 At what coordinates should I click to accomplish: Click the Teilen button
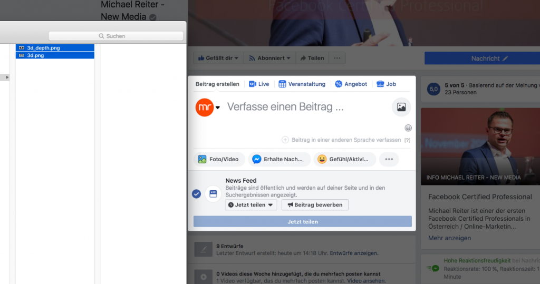click(x=312, y=58)
